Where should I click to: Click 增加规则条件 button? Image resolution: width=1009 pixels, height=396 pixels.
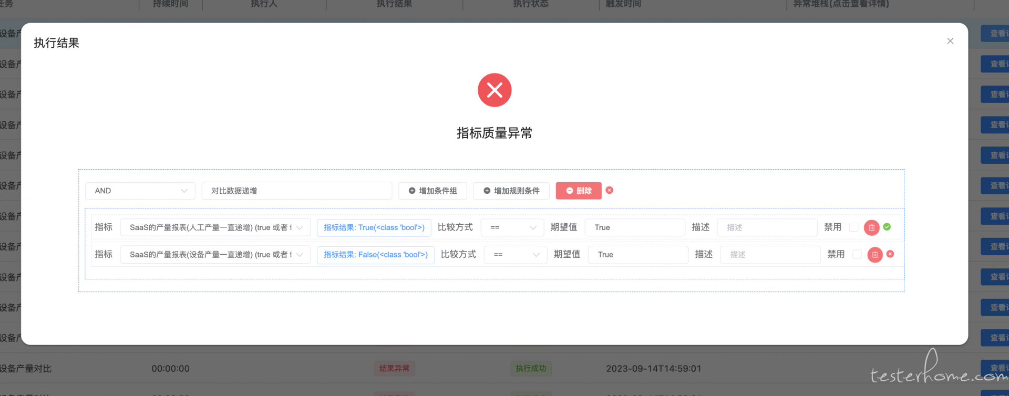tap(511, 191)
